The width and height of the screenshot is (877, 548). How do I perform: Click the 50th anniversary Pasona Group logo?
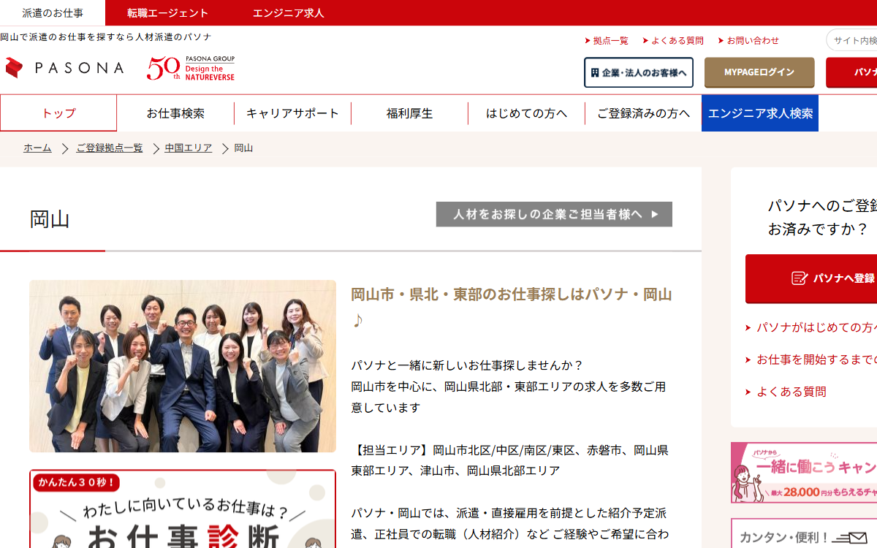tap(191, 68)
